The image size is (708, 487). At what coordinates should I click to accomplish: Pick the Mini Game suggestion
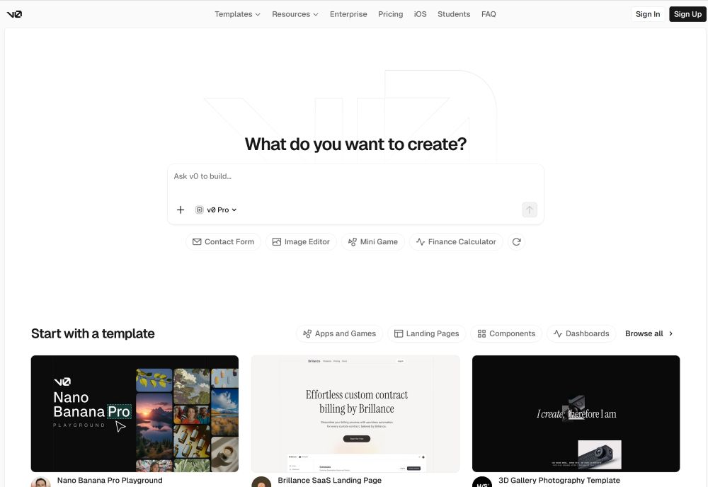(372, 242)
